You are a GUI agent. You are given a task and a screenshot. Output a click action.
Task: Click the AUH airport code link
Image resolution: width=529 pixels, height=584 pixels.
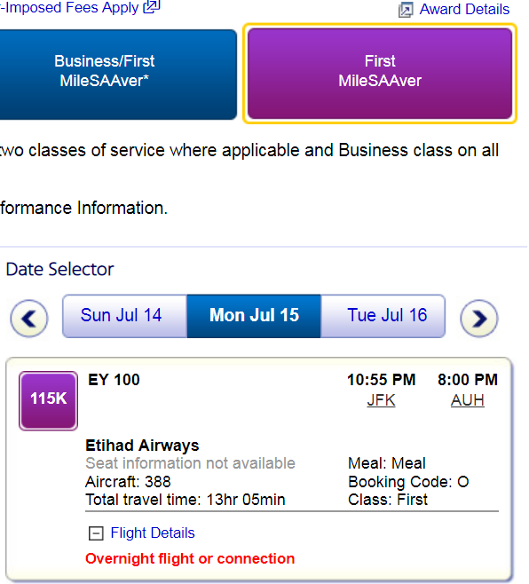(x=468, y=400)
